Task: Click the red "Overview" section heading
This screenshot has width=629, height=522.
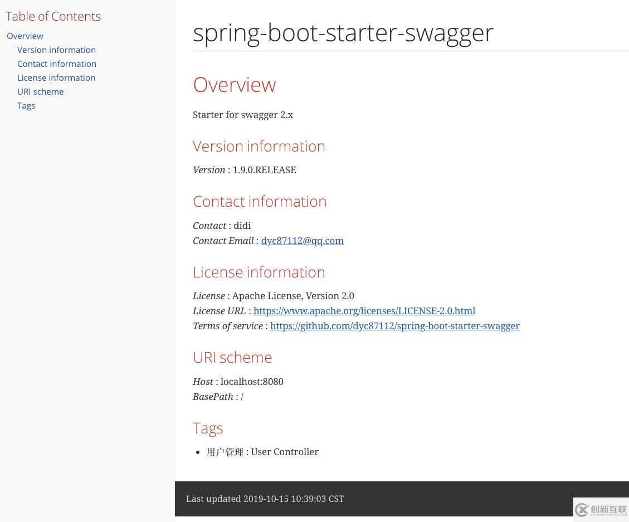Action: point(234,85)
